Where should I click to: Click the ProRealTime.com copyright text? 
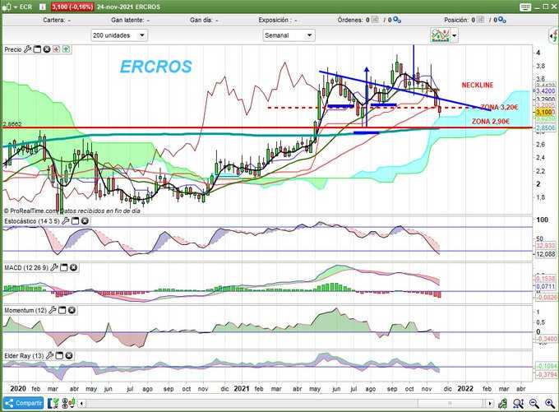(x=72, y=211)
